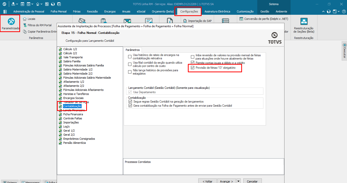Viewport: 347px width, 183px height.
Task: Open Assinatura Eletrônica tab
Action: pos(217,11)
